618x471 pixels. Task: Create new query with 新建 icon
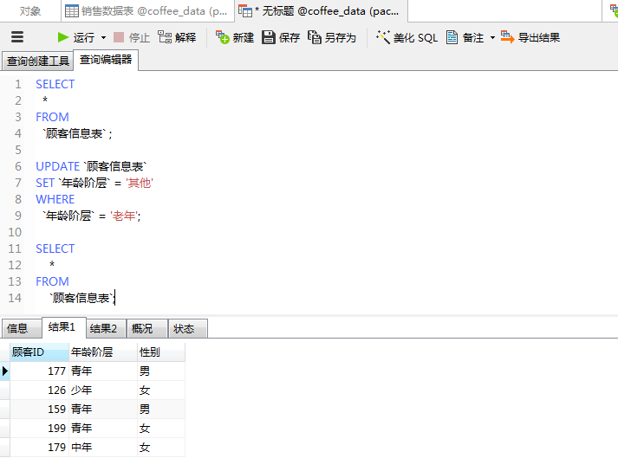click(x=222, y=37)
